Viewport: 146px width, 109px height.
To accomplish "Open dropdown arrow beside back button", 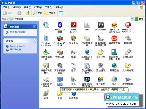I will click(15, 13).
